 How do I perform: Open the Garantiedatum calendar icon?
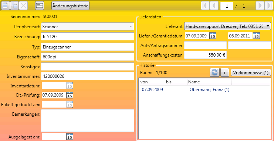(x=256, y=36)
